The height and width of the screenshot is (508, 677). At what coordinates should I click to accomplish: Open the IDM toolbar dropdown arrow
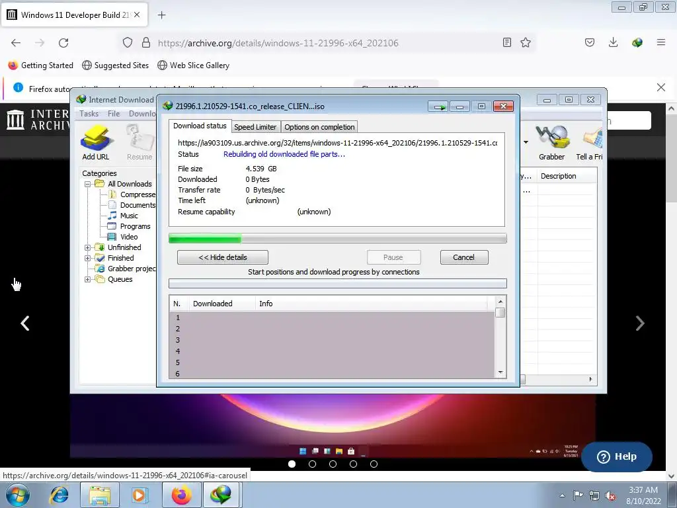(526, 142)
